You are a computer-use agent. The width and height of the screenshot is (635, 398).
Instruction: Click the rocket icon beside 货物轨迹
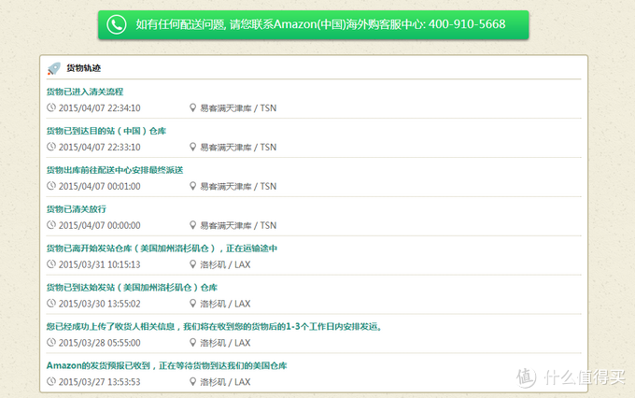click(54, 68)
